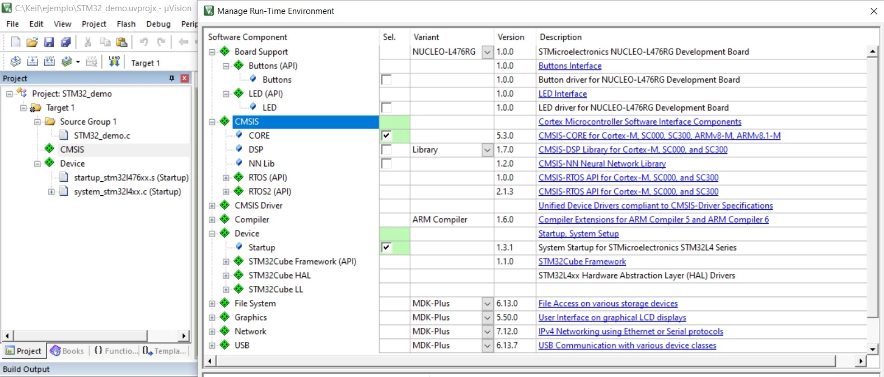Click the Paste clipboard icon
Viewport: 884px width, 377px height.
click(x=122, y=42)
